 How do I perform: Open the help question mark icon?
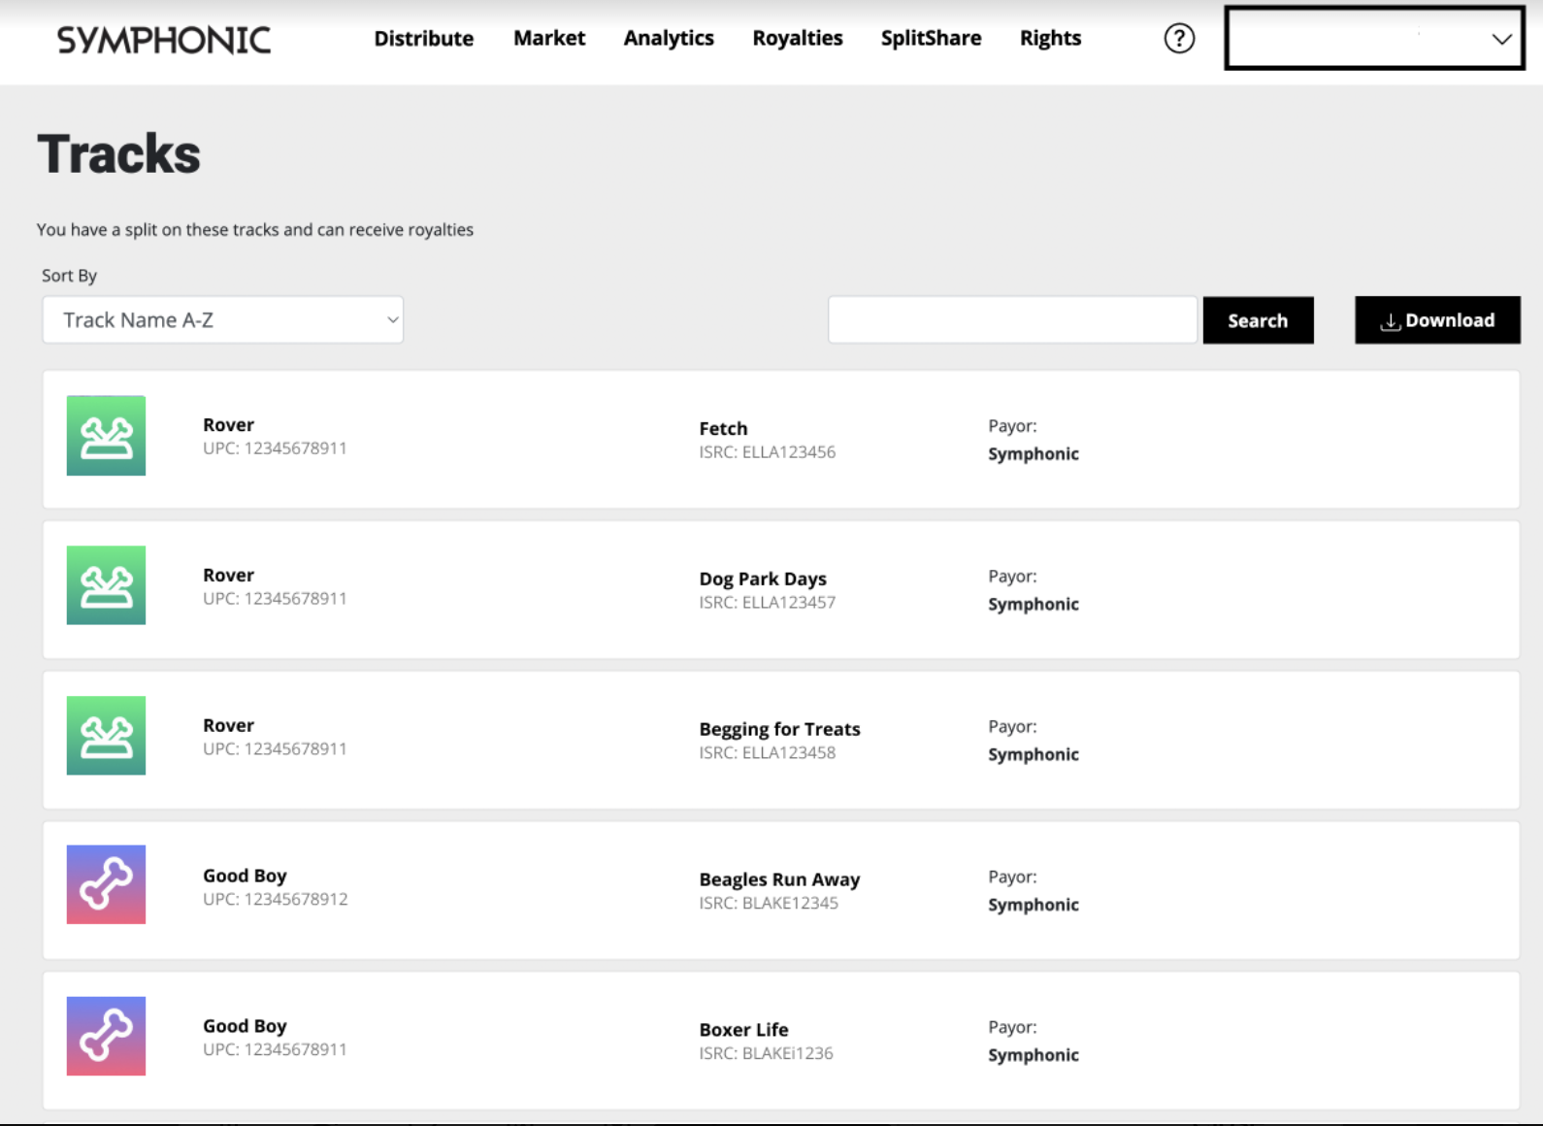pyautogui.click(x=1179, y=39)
